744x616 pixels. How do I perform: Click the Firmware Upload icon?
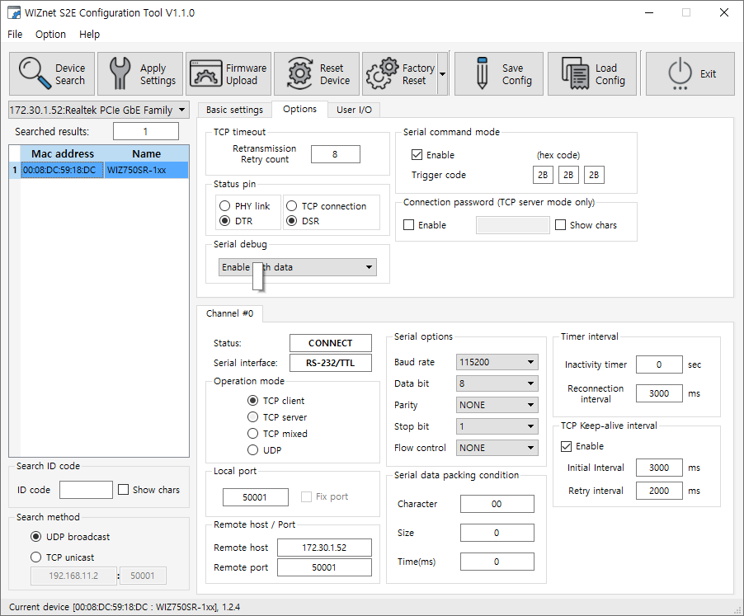coord(206,73)
